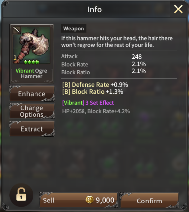Viewport: 189px width, 212px height.
Task: Click the Attack stat value 248
Action: click(137, 57)
